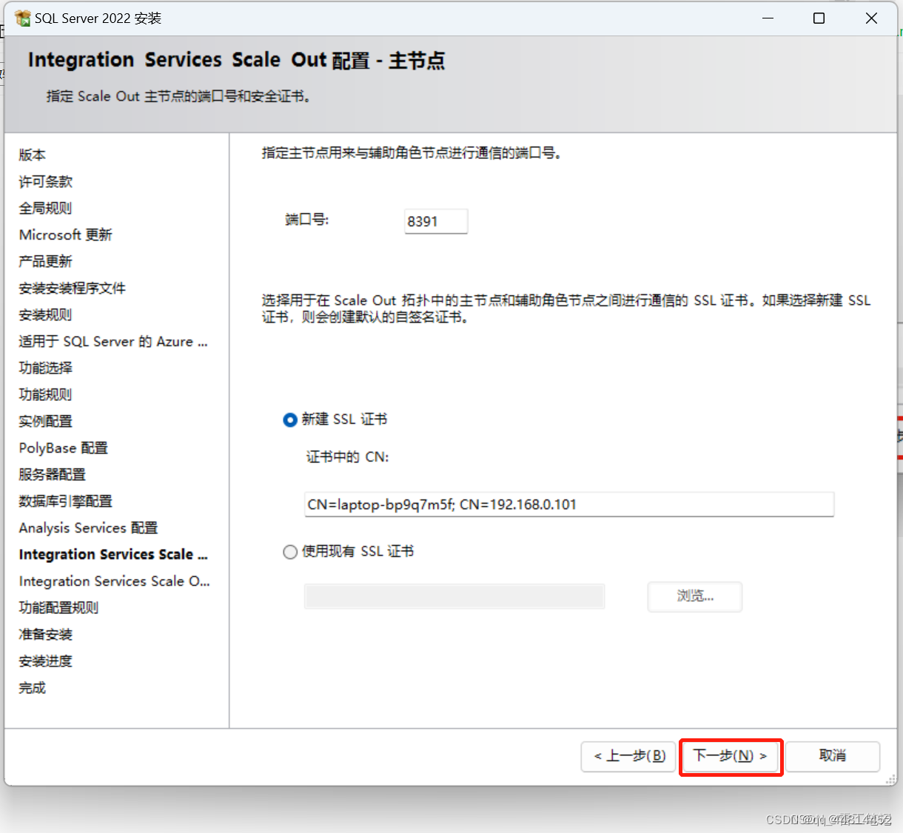Click the disabled existing certificate path field
The width and height of the screenshot is (903, 833).
[454, 596]
